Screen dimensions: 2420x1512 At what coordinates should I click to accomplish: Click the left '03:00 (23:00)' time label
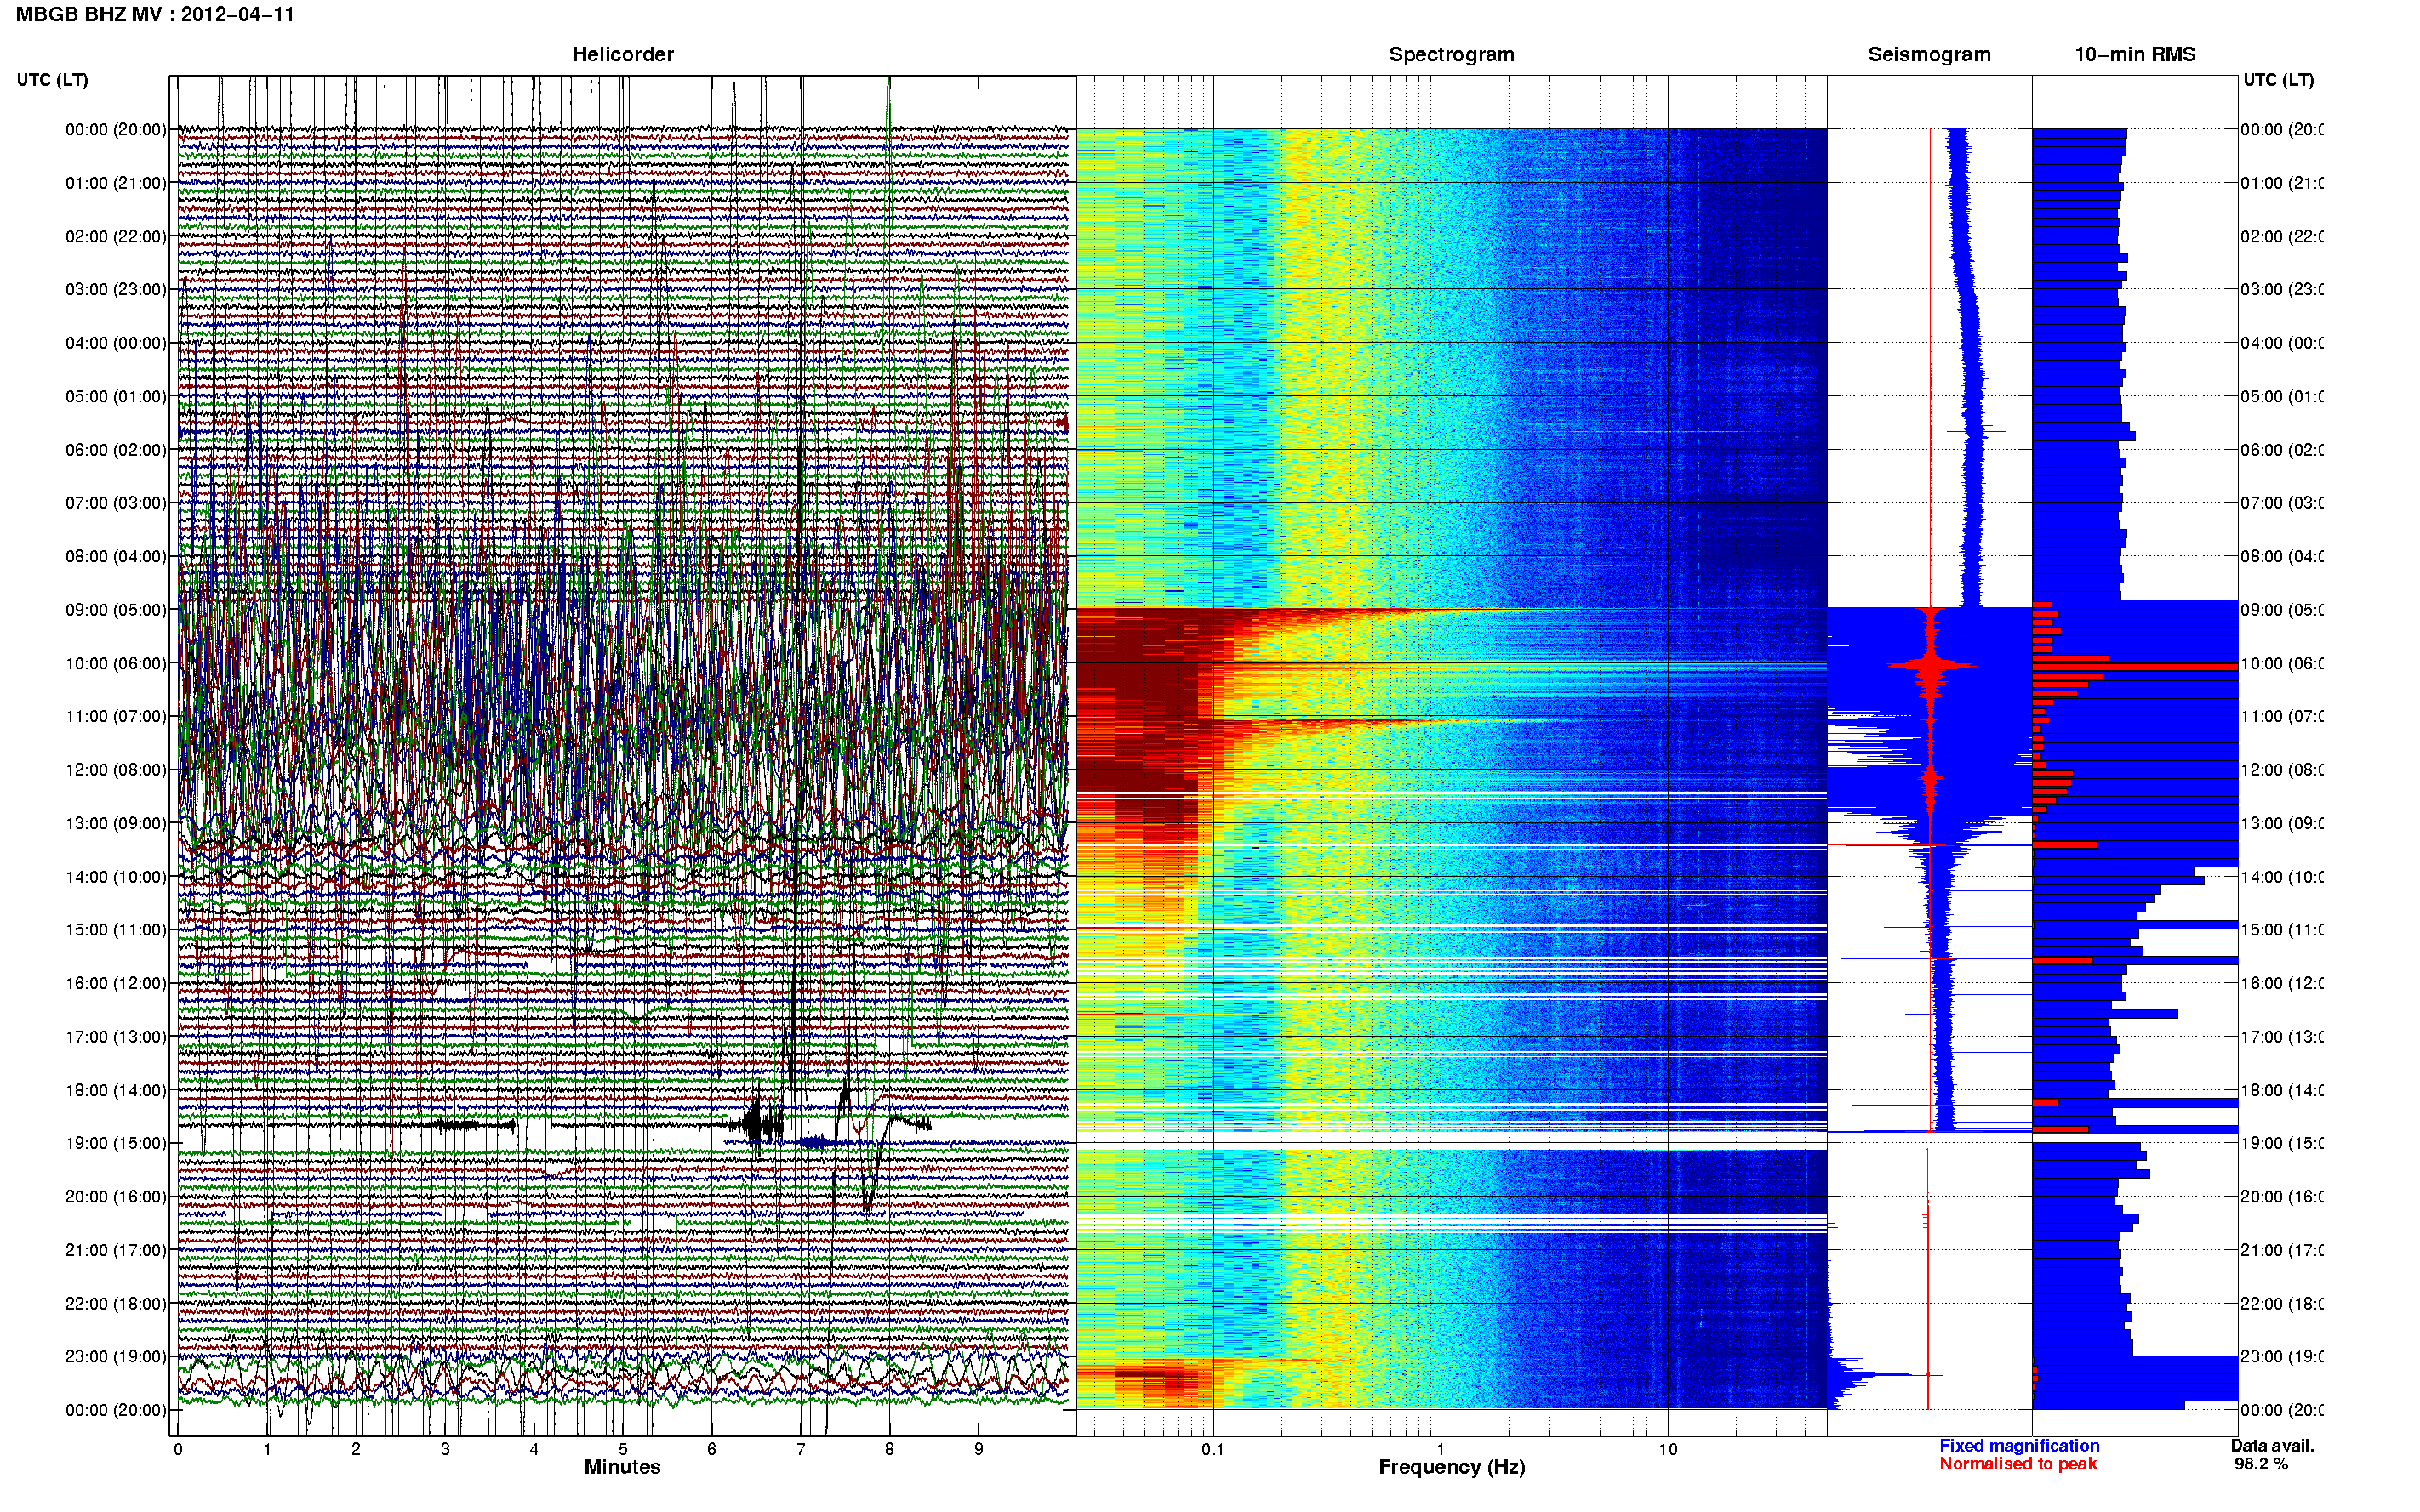click(x=116, y=290)
